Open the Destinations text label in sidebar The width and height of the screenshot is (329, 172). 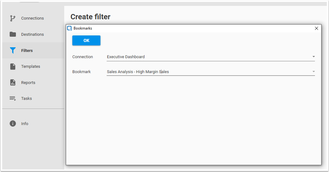click(x=32, y=35)
